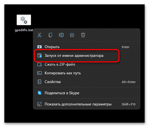Click the copy-path icon beside Копировать как путь
149x127 pixels.
39,73
